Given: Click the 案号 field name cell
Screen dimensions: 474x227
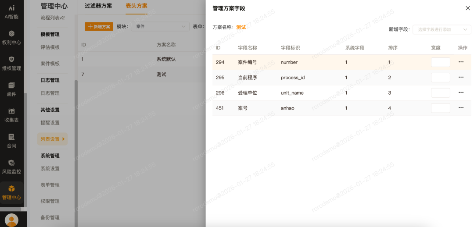Looking at the screenshot, I should click(x=243, y=108).
